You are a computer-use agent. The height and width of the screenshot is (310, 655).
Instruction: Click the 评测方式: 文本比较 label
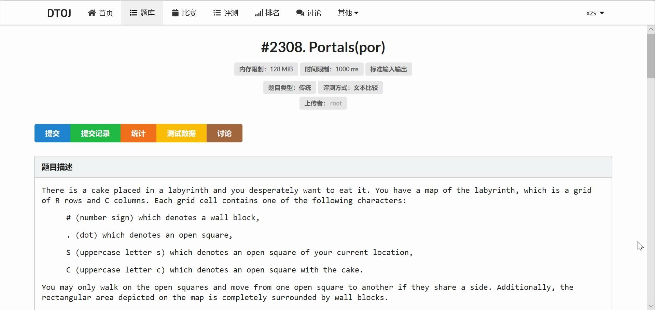pyautogui.click(x=350, y=88)
